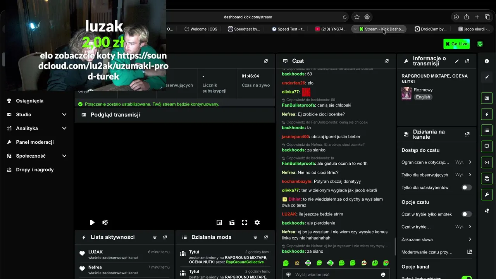Image resolution: width=496 pixels, height=279 pixels.
Task: Reload the page in browser
Action: 344,17
